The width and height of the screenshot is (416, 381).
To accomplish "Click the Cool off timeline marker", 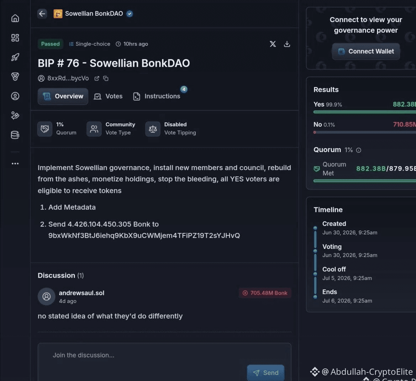I will [315, 274].
